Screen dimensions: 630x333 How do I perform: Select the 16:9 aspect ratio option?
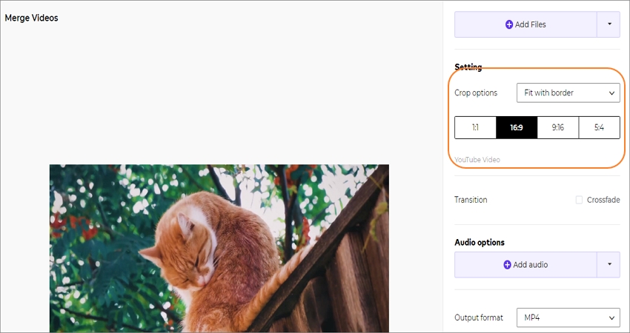[517, 127]
